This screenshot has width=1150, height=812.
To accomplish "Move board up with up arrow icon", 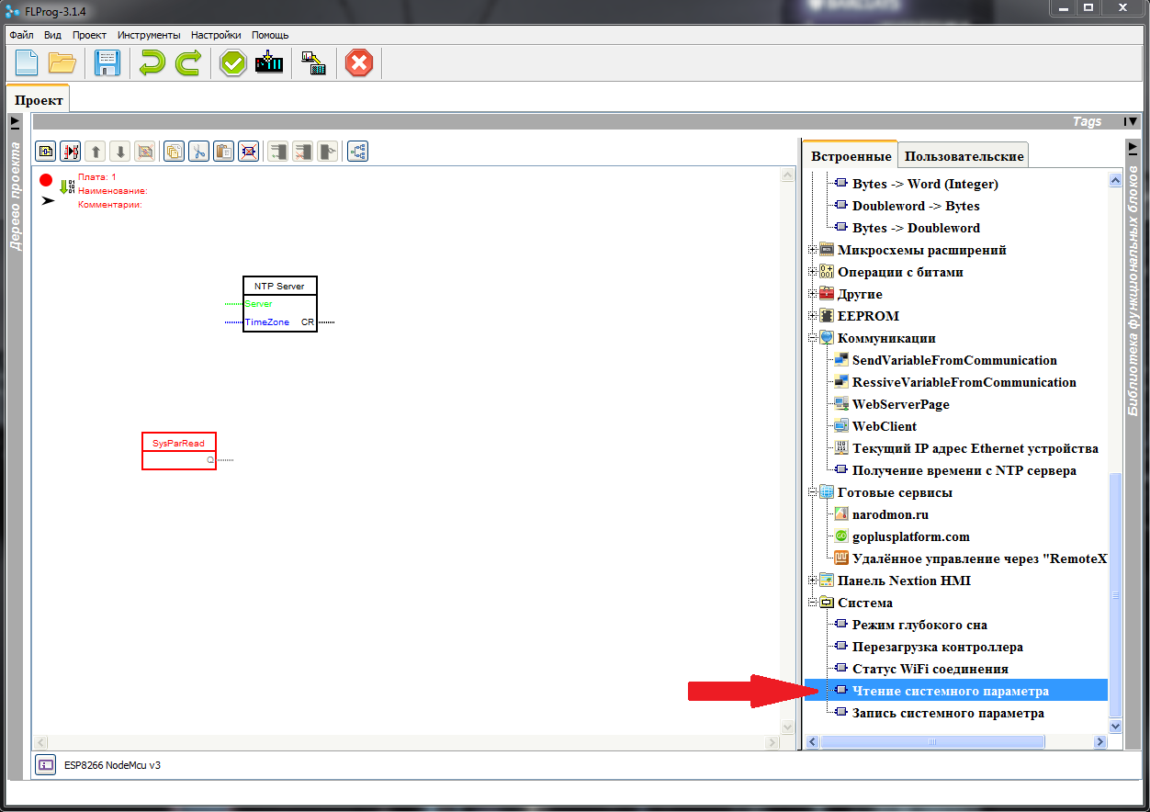I will click(96, 152).
